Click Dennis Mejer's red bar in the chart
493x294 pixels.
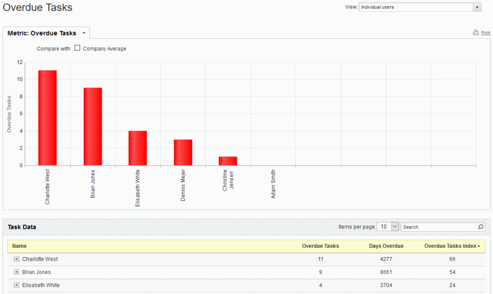click(183, 152)
